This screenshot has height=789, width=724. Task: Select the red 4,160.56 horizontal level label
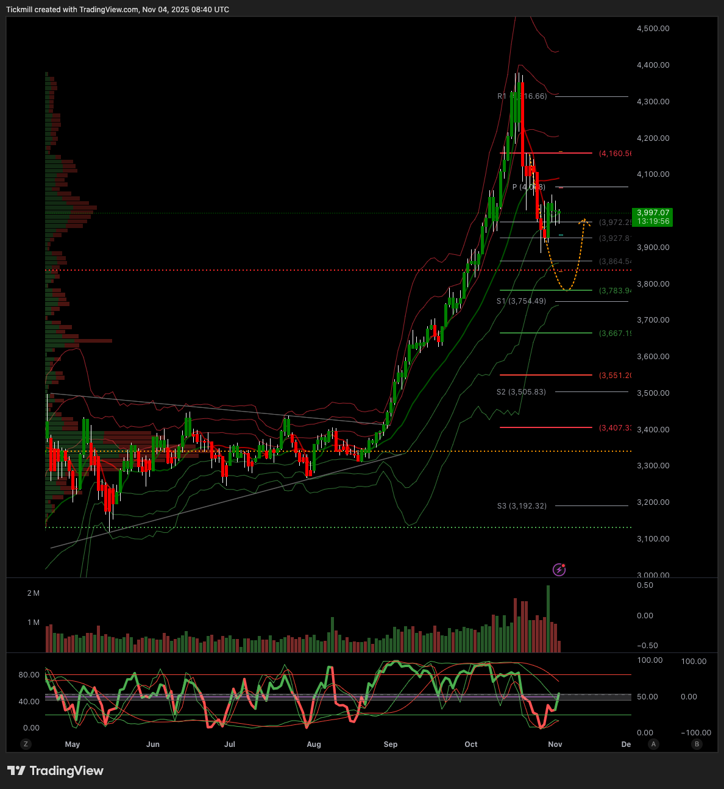[615, 153]
